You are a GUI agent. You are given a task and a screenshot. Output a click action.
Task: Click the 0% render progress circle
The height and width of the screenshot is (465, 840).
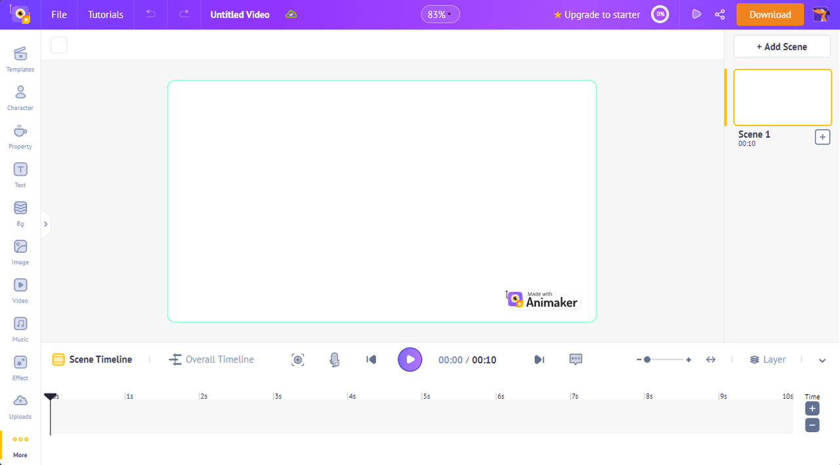click(x=660, y=14)
